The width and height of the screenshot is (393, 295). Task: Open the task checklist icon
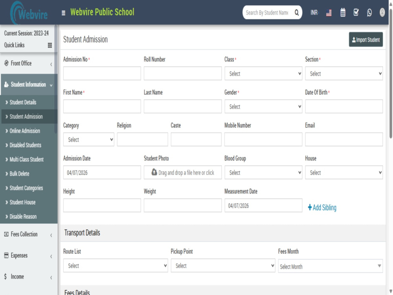coord(356,12)
